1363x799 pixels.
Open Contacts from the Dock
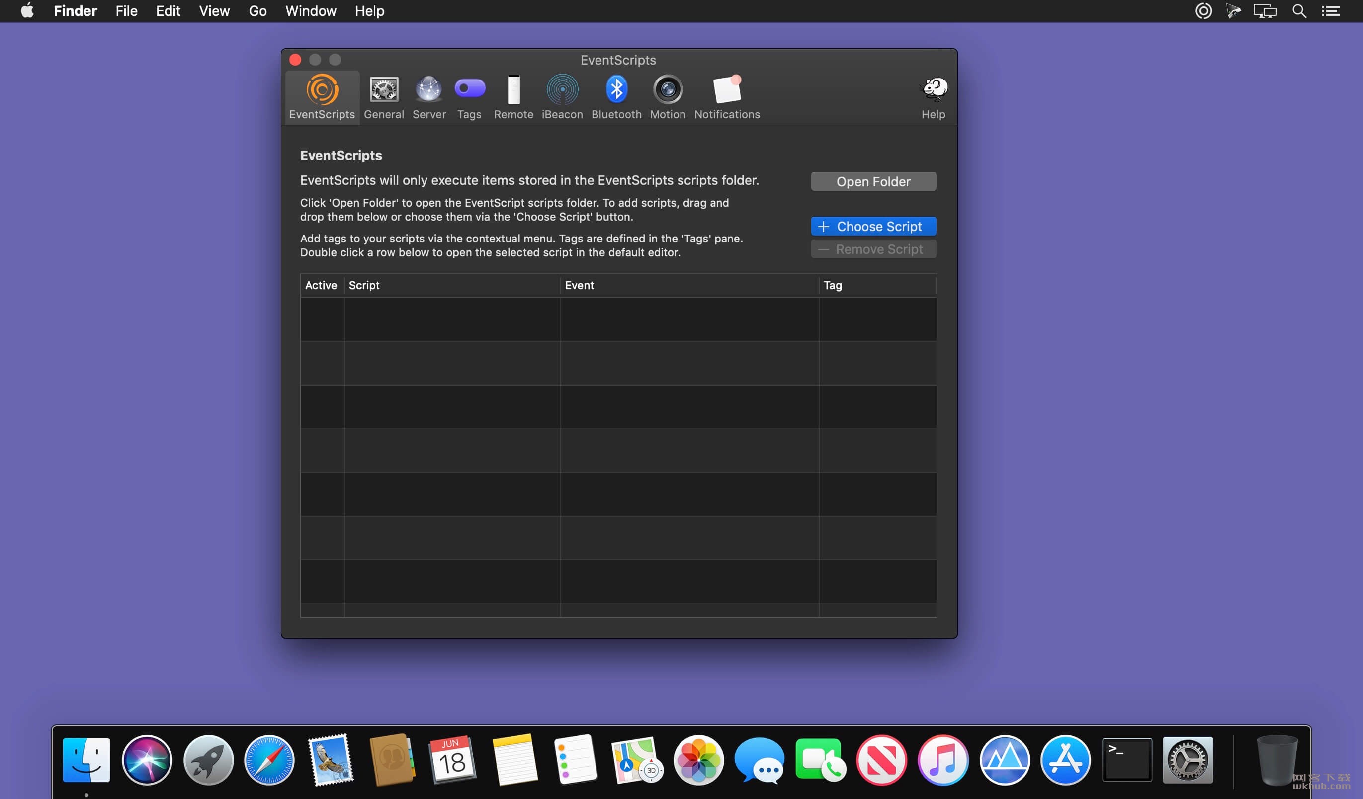[392, 760]
